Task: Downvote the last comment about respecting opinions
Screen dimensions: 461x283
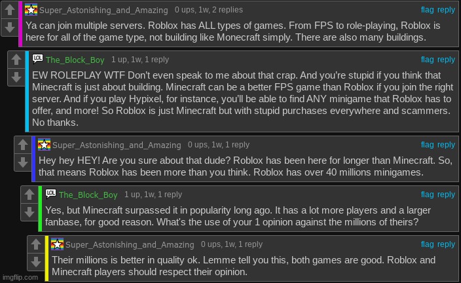Action: pyautogui.click(x=35, y=262)
